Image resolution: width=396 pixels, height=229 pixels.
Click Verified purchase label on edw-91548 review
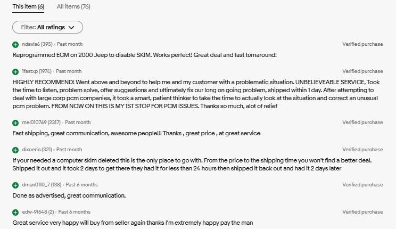click(x=362, y=212)
